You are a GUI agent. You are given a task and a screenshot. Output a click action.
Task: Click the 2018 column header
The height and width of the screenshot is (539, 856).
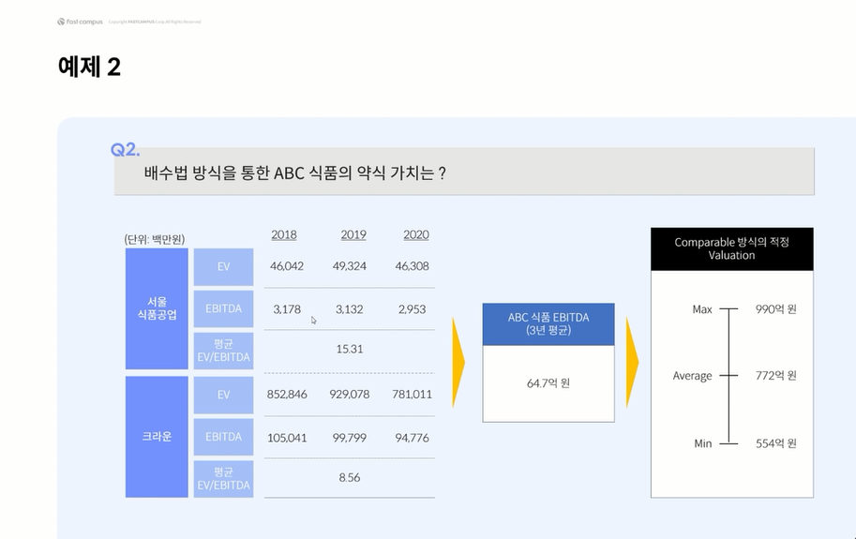[284, 234]
